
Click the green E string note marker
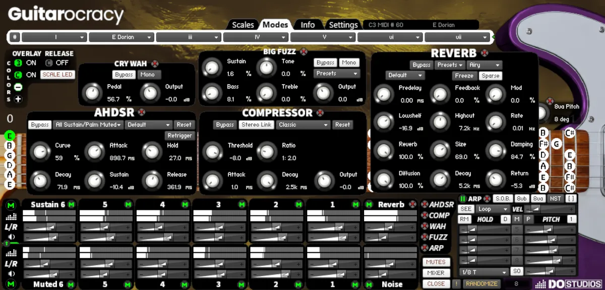click(x=9, y=135)
